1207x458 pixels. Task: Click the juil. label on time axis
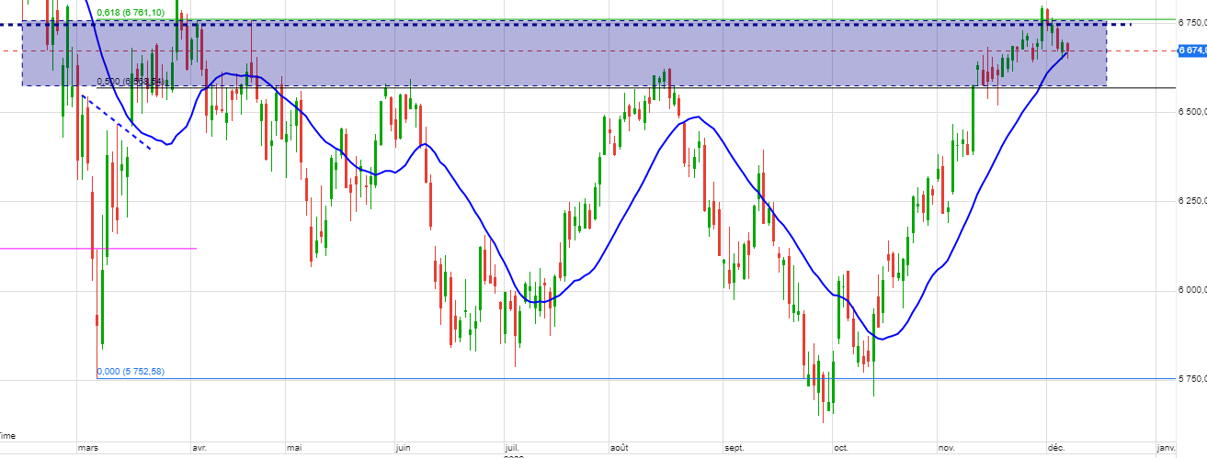point(513,448)
